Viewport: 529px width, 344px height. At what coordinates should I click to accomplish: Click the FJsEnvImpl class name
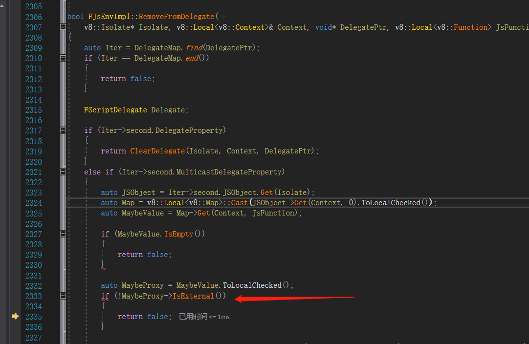pyautogui.click(x=109, y=17)
